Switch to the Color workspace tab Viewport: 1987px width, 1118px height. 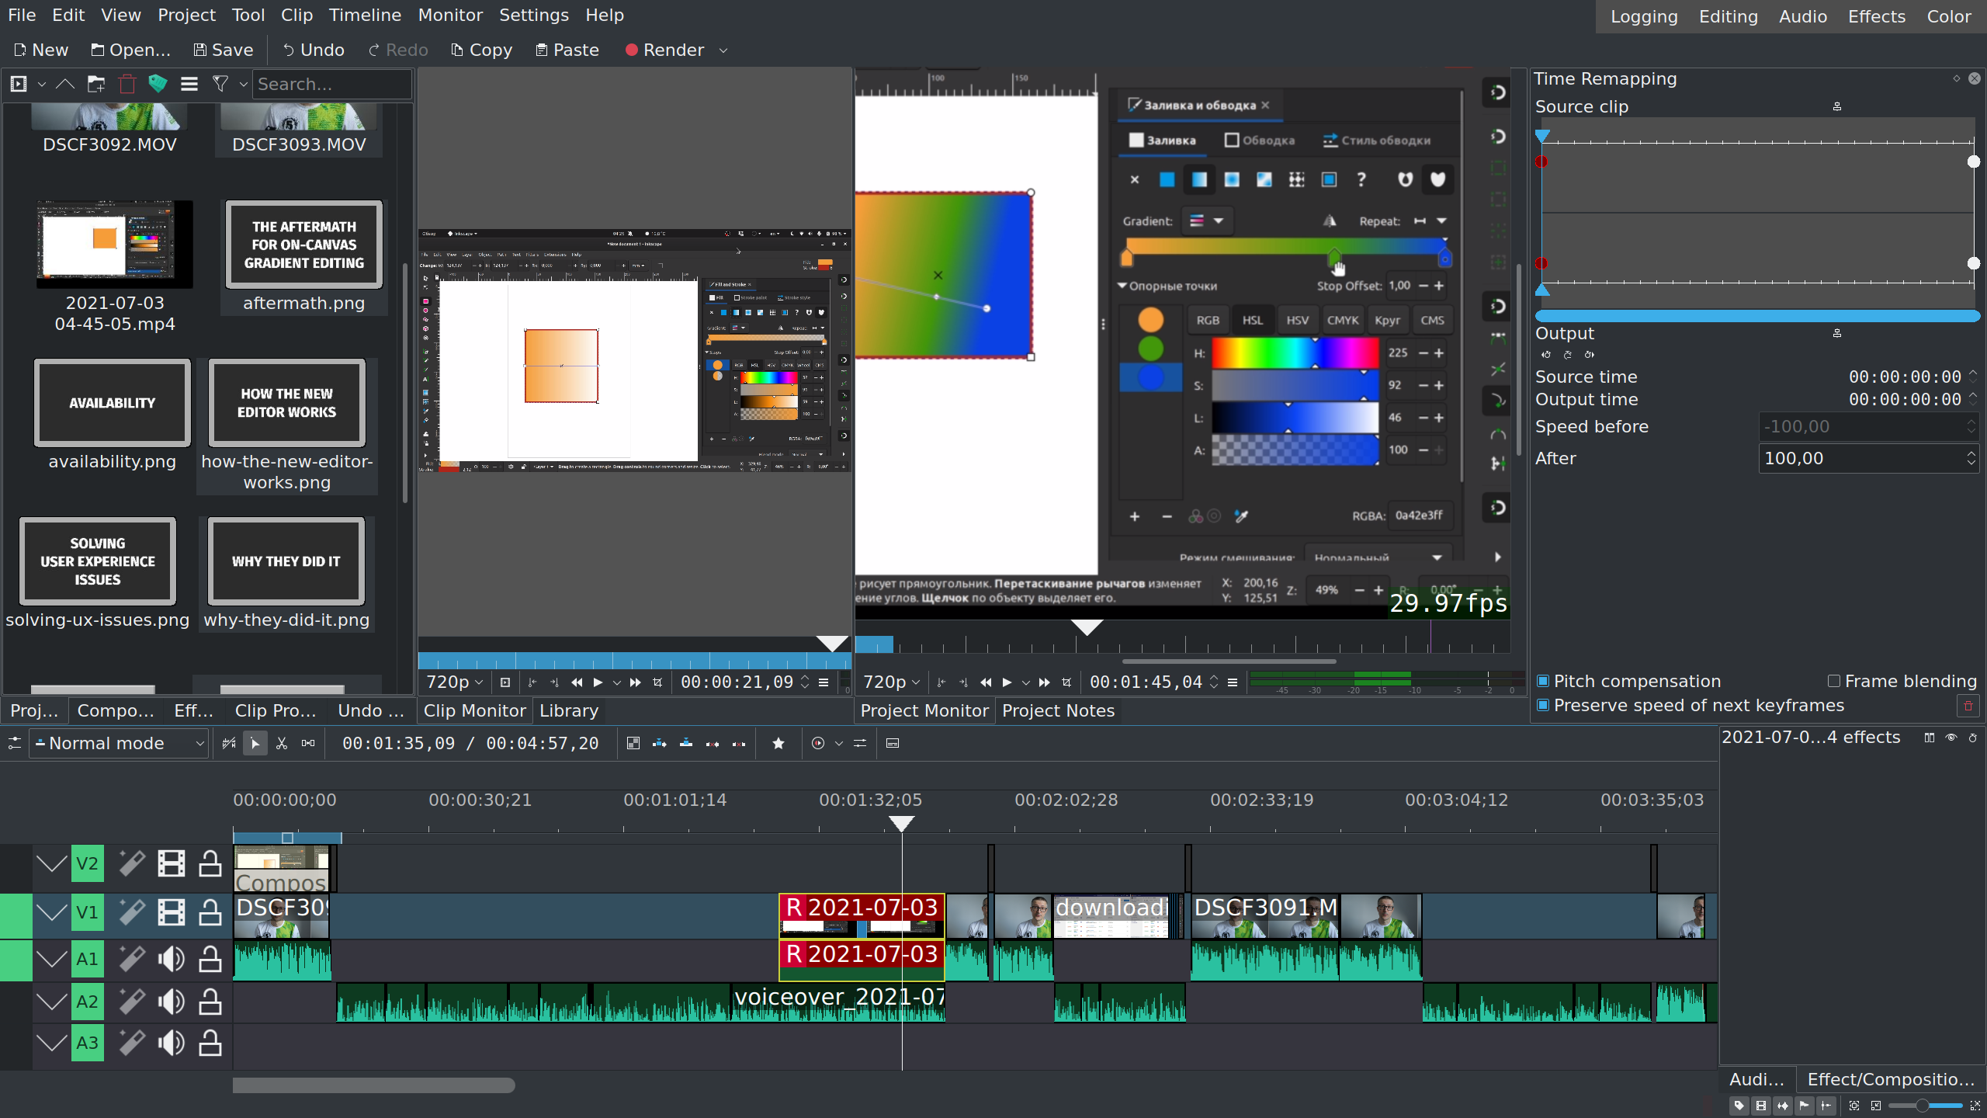tap(1948, 16)
